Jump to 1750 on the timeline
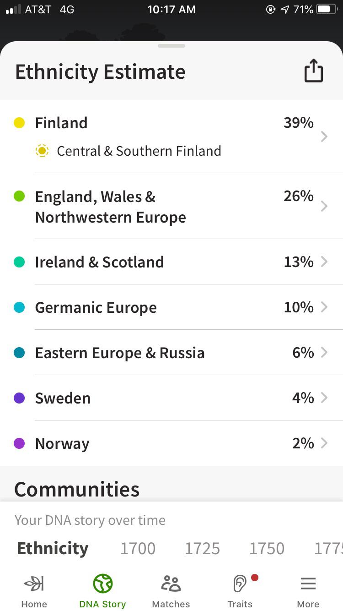The height and width of the screenshot is (611, 343). click(x=267, y=548)
